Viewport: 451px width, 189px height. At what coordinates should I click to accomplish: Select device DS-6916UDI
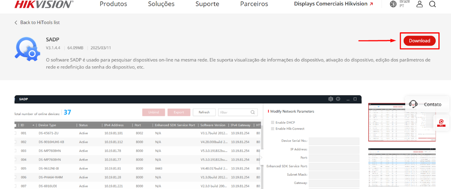tap(47, 186)
